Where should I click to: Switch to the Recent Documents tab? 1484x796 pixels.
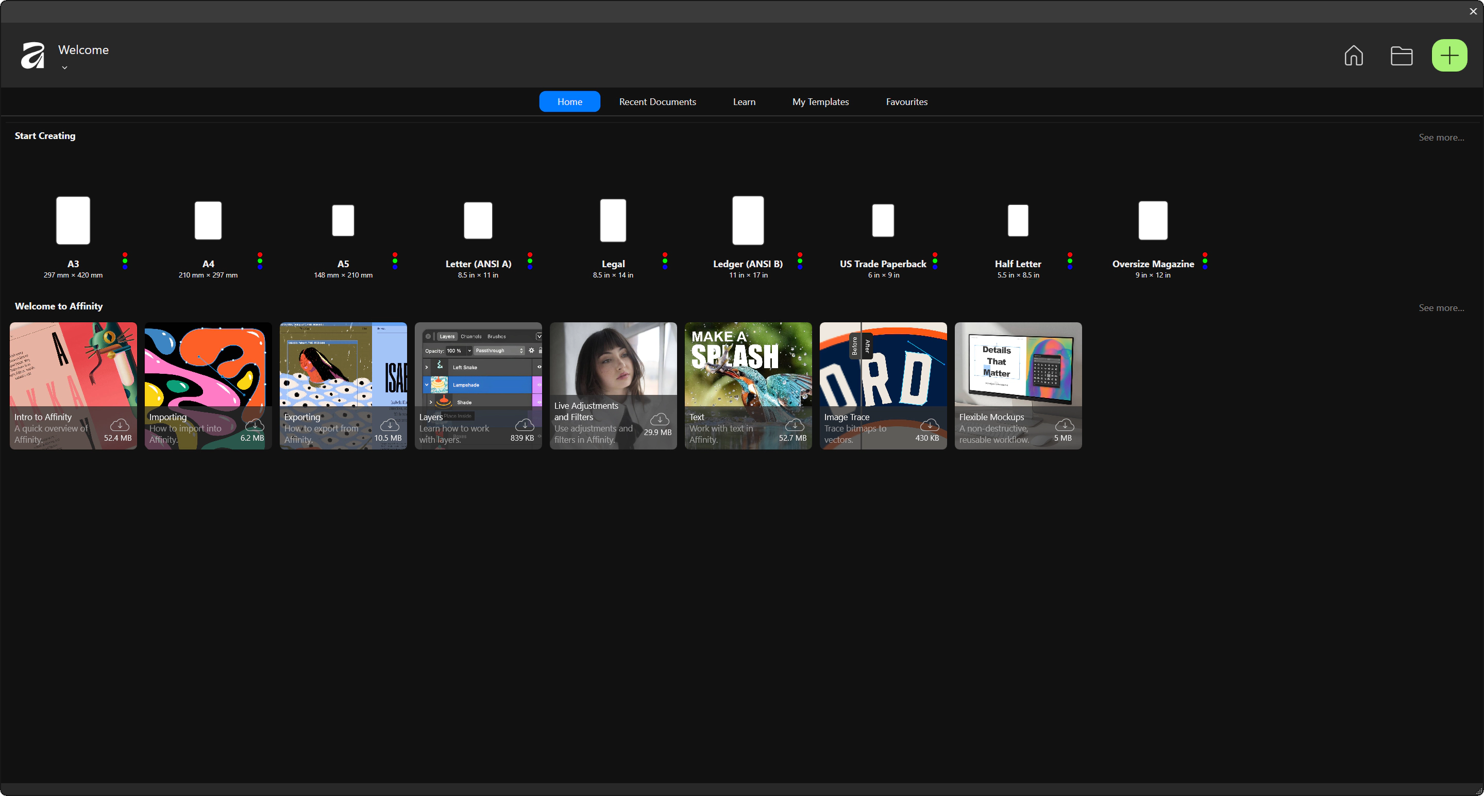coord(657,102)
